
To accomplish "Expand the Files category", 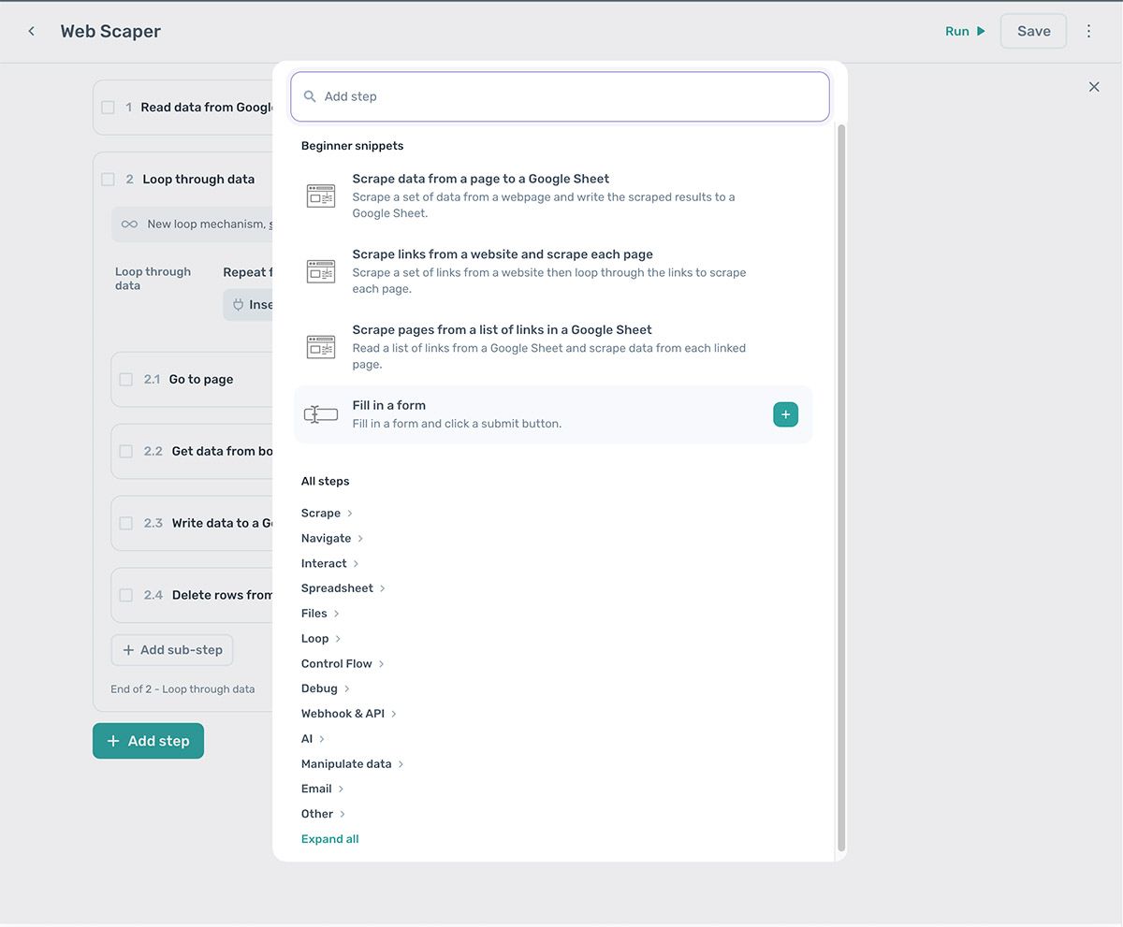I will point(320,614).
